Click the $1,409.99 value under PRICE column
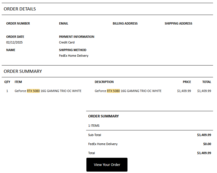 pyautogui.click(x=184, y=91)
